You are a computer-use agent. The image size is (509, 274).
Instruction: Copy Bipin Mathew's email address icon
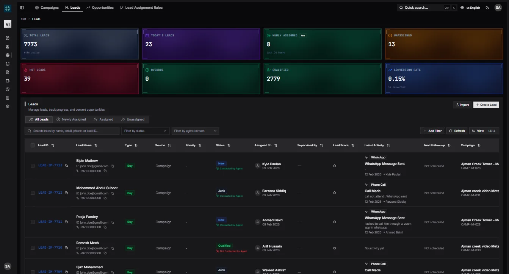(113, 166)
